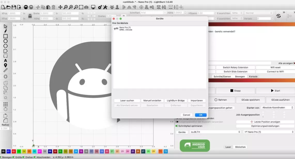The image size is (295, 159).
Task: Open device settings wrench-screwdriver icon
Action: [105, 7]
